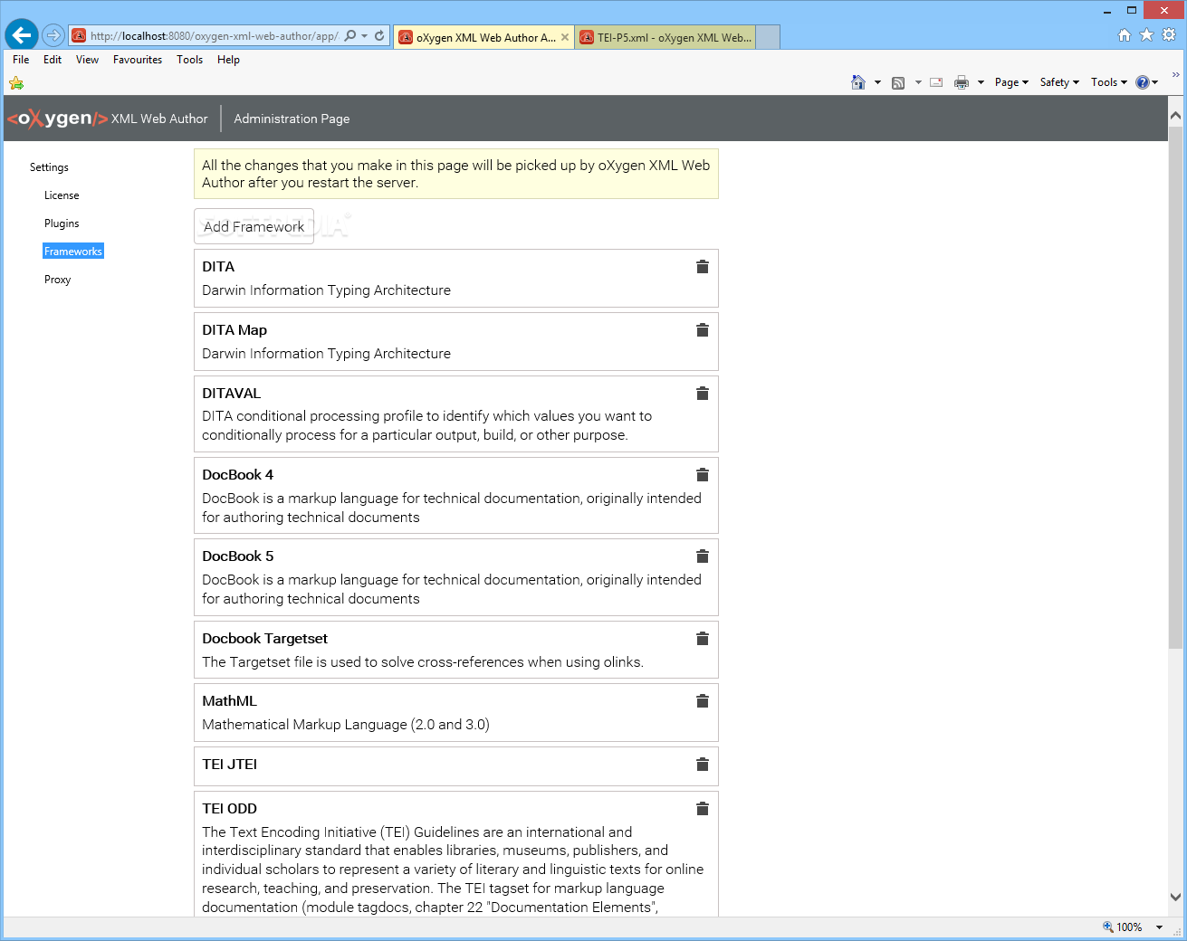Image resolution: width=1187 pixels, height=941 pixels.
Task: Open the Home button dropdown arrow
Action: point(877,82)
